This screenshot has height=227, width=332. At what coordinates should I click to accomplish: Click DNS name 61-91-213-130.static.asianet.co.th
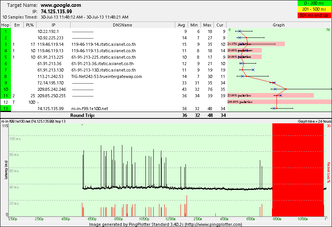pyautogui.click(x=103, y=70)
